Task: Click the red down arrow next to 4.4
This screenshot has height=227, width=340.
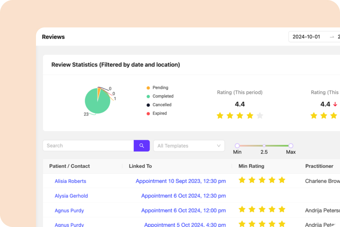Action: point(335,104)
